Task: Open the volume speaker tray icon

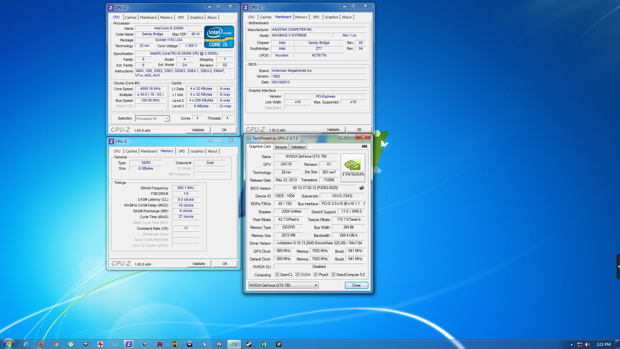Action: click(x=587, y=344)
